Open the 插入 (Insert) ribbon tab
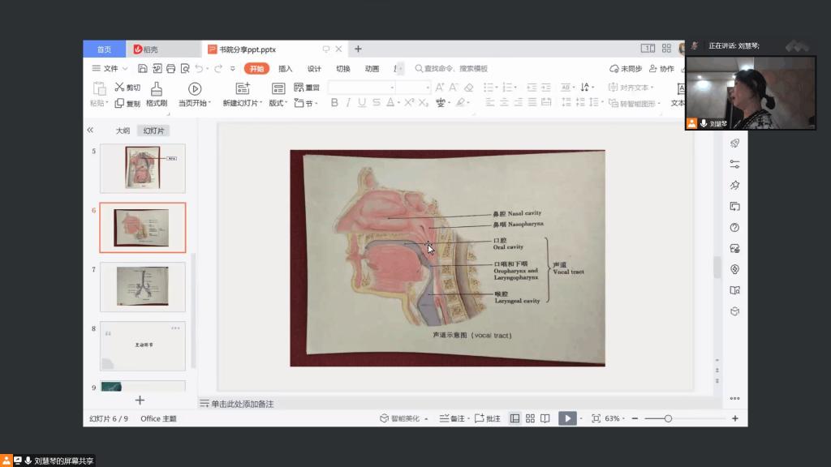This screenshot has width=831, height=467. [x=285, y=69]
